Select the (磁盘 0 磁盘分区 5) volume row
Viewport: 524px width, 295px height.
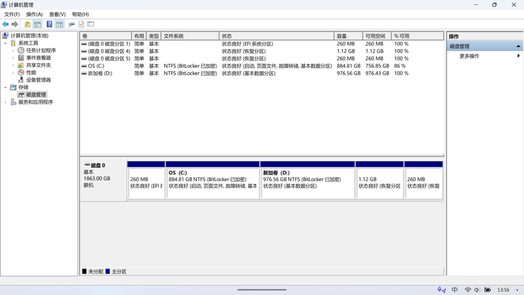pos(261,58)
